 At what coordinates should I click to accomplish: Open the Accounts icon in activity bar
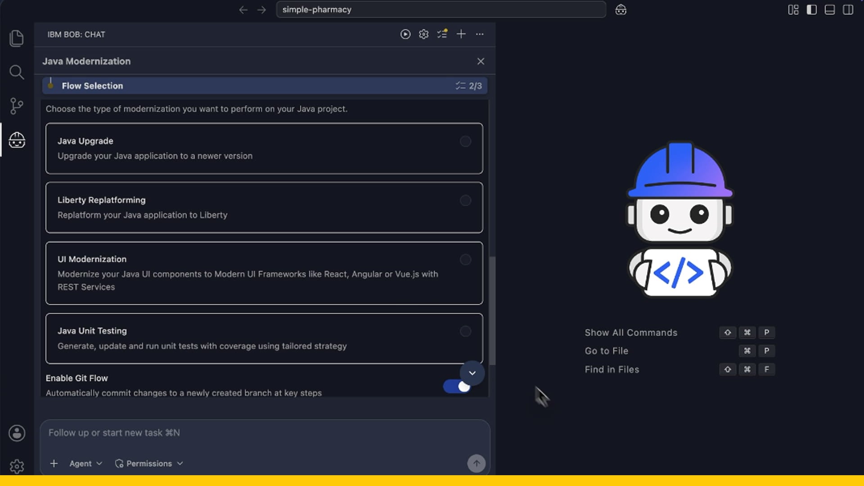[17, 433]
